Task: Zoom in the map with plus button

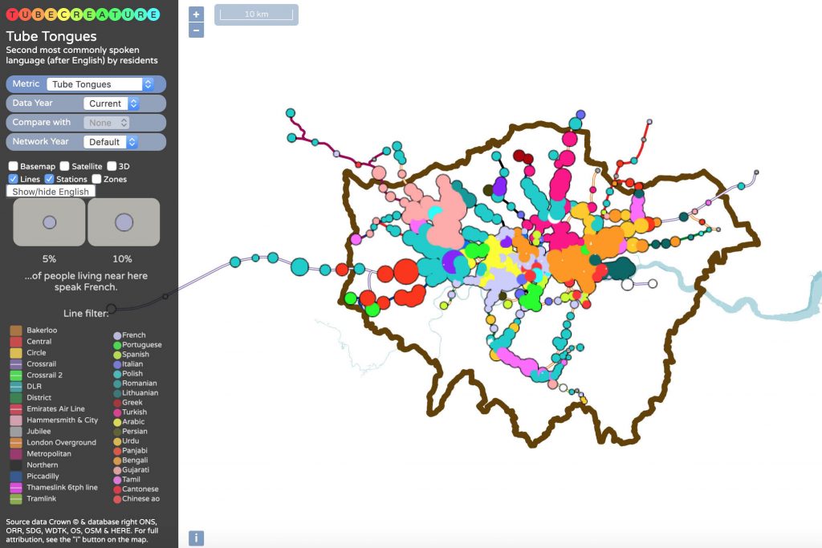Action: [x=197, y=14]
